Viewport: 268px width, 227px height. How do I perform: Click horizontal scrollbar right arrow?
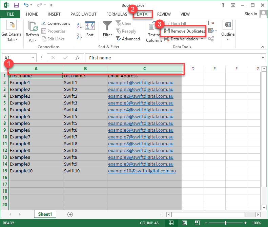coord(258,214)
